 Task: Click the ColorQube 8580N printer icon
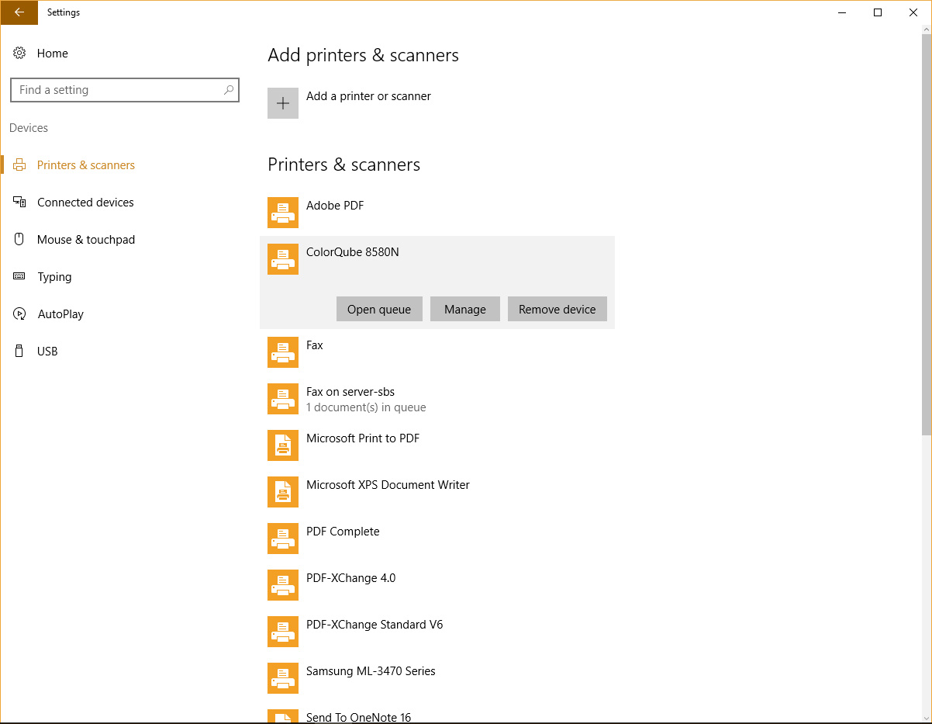tap(283, 259)
